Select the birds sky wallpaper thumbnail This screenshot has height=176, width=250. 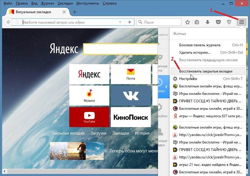click(x=95, y=151)
